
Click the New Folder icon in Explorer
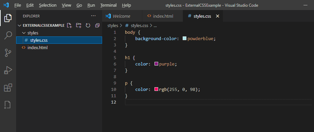click(79, 25)
